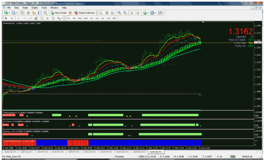Open the Window menu

54,8
